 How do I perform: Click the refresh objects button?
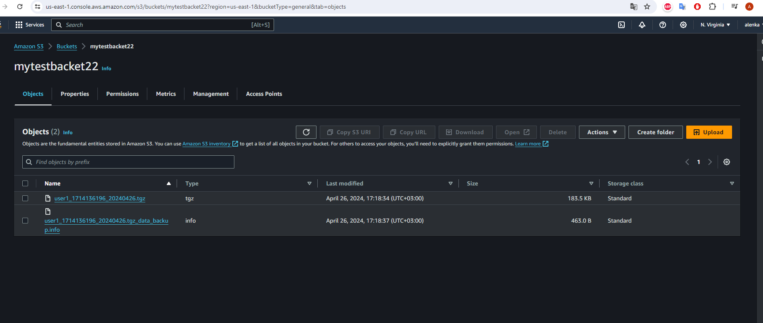coord(306,132)
